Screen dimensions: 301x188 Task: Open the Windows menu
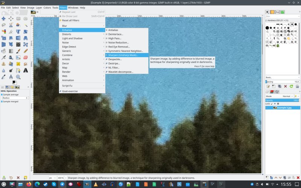(73, 8)
